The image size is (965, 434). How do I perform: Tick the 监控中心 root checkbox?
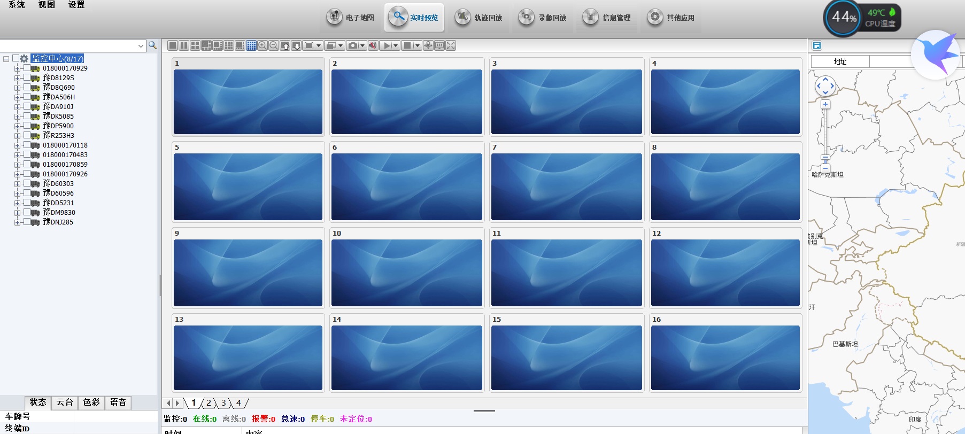coord(16,58)
